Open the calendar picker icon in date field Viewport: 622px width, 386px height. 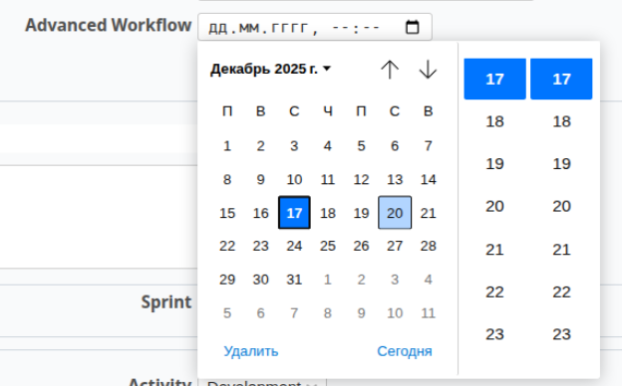coord(412,27)
